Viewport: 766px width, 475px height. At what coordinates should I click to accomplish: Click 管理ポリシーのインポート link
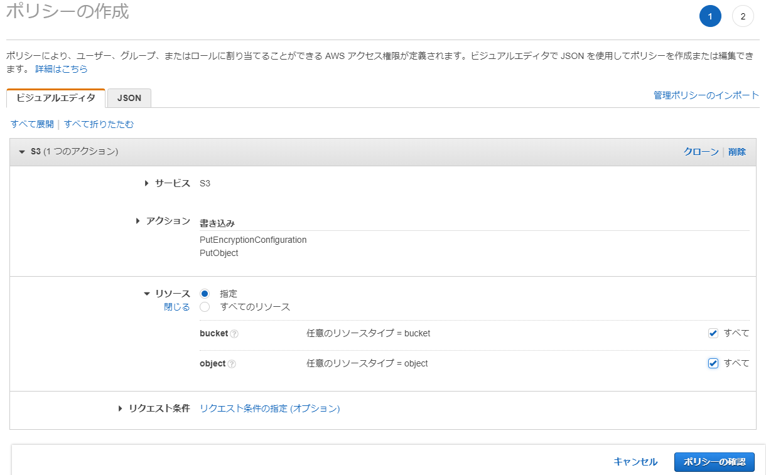click(x=705, y=95)
